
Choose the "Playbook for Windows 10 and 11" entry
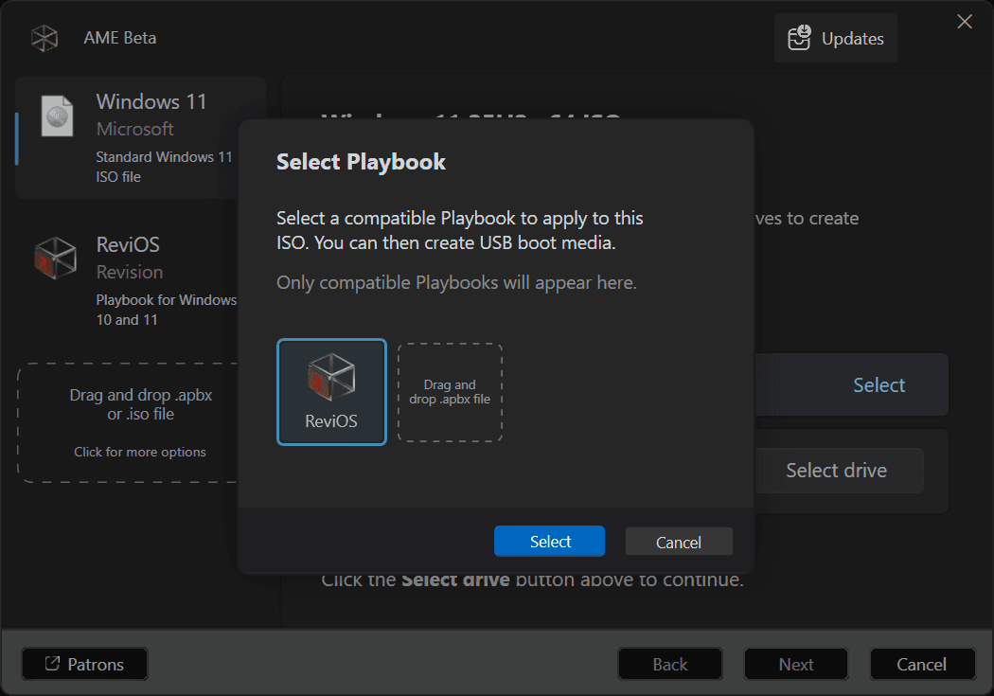[x=166, y=310]
